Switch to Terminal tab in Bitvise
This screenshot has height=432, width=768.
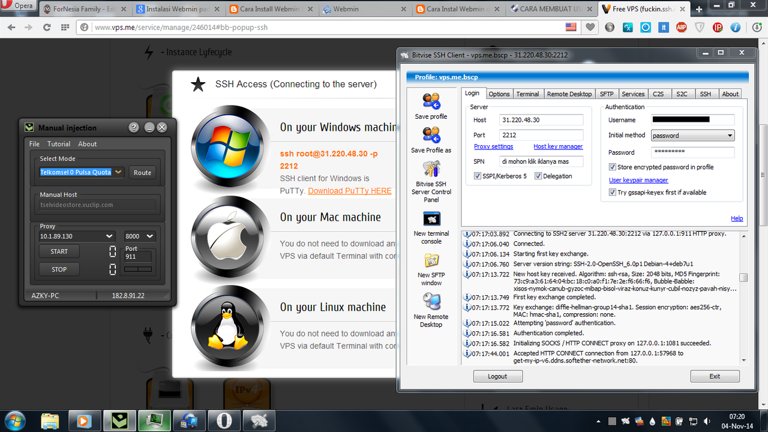pos(527,94)
